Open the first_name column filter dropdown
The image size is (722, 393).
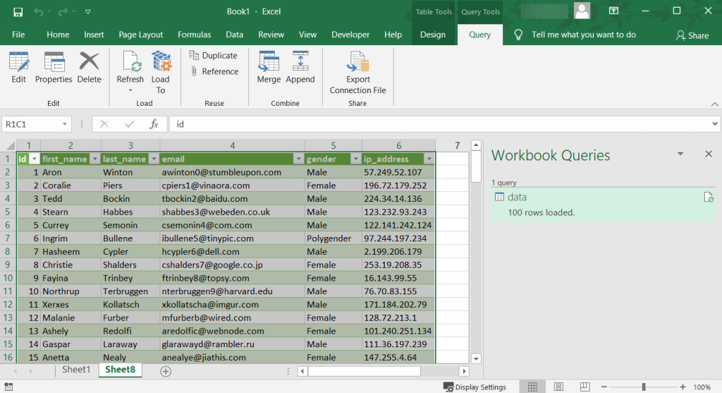coord(95,159)
